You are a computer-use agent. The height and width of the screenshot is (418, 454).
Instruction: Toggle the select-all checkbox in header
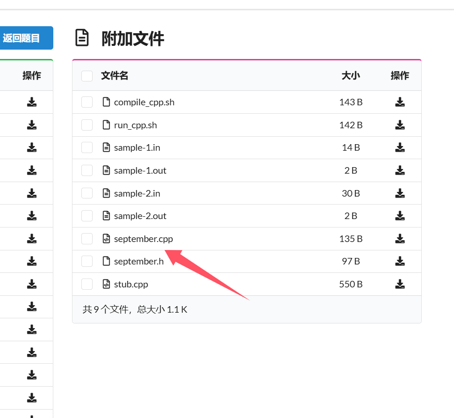pos(87,76)
